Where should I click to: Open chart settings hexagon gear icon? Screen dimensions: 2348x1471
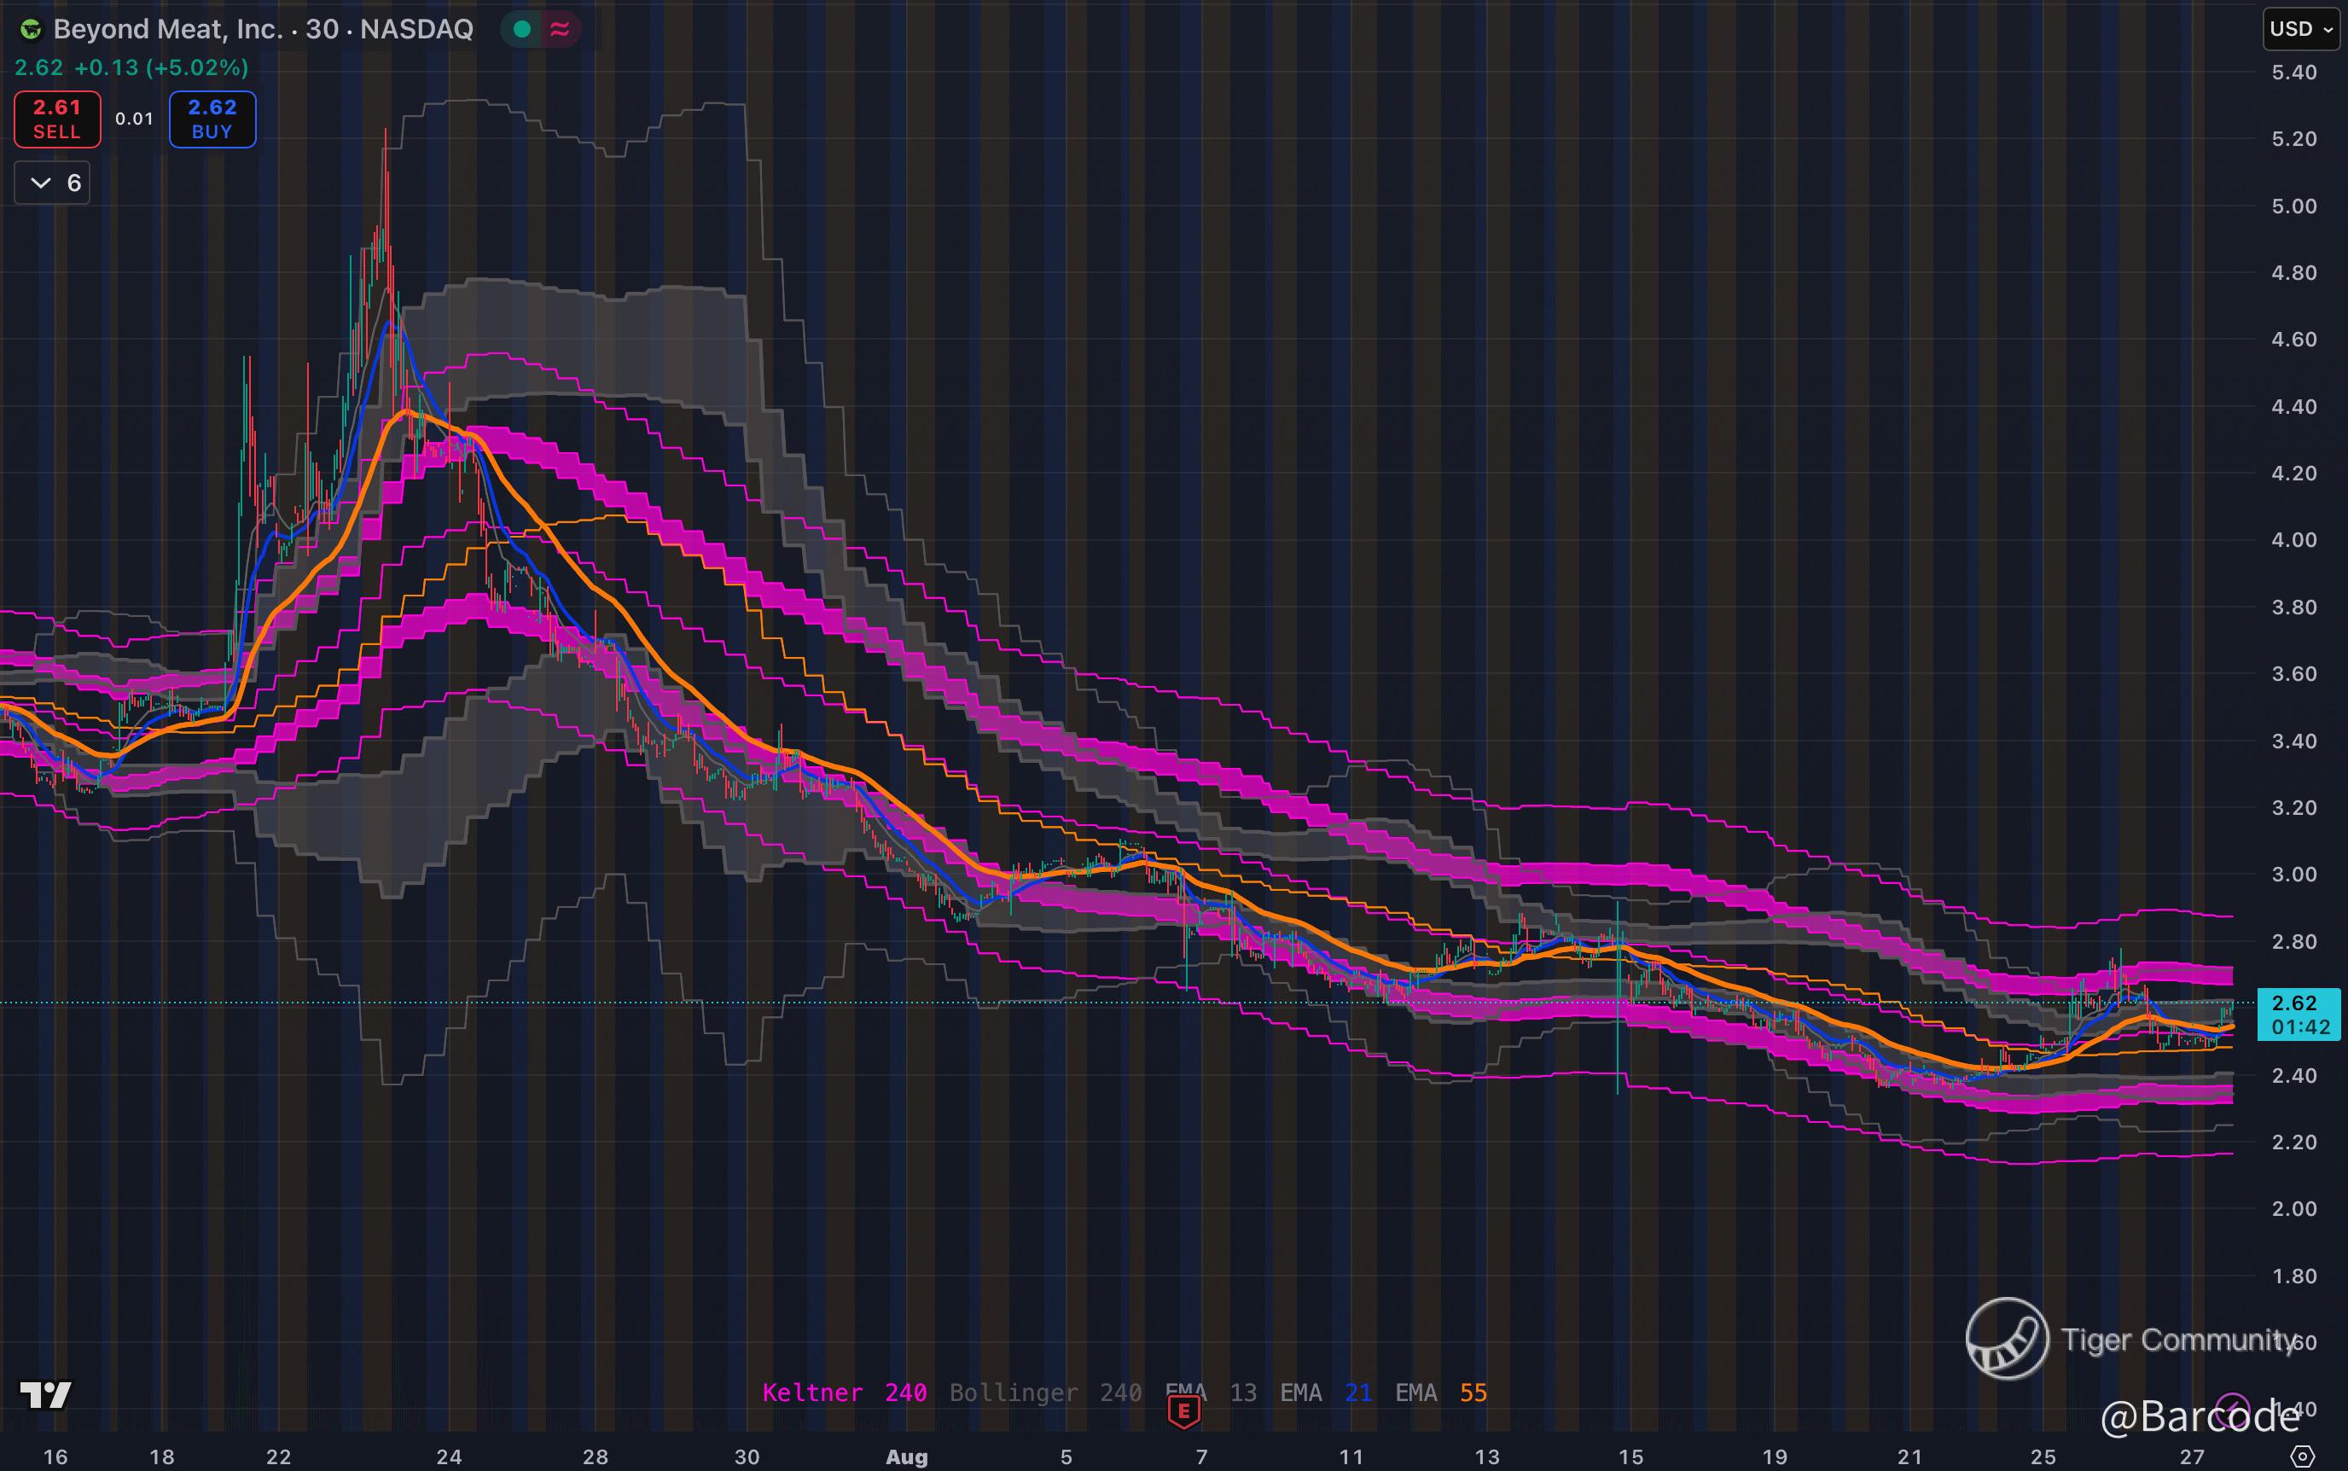point(2304,1456)
